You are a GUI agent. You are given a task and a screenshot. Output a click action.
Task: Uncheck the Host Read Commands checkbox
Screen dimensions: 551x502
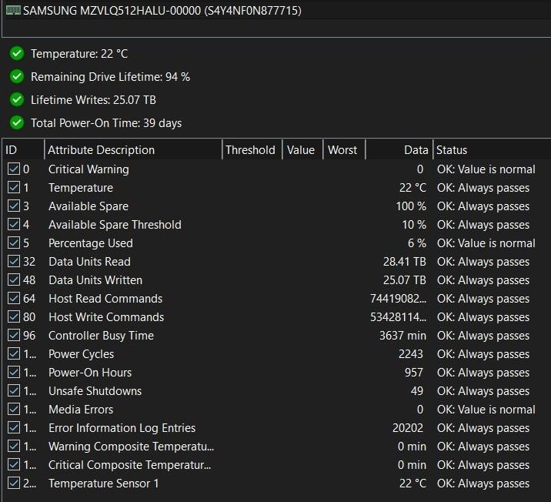(x=14, y=299)
